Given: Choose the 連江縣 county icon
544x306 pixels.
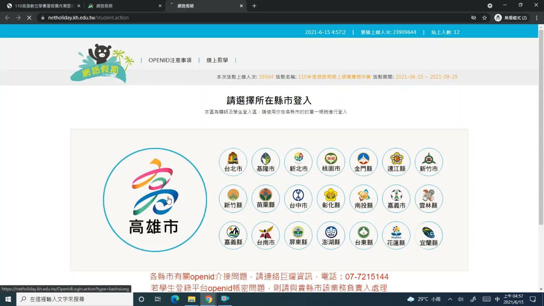Looking at the screenshot, I should pyautogui.click(x=396, y=162).
